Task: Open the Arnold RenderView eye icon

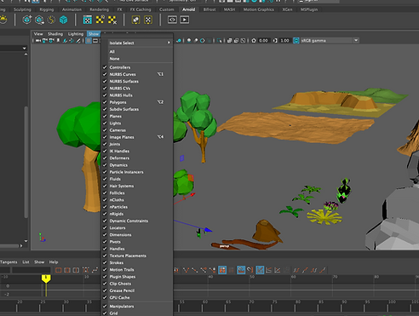Action: pyautogui.click(x=172, y=20)
